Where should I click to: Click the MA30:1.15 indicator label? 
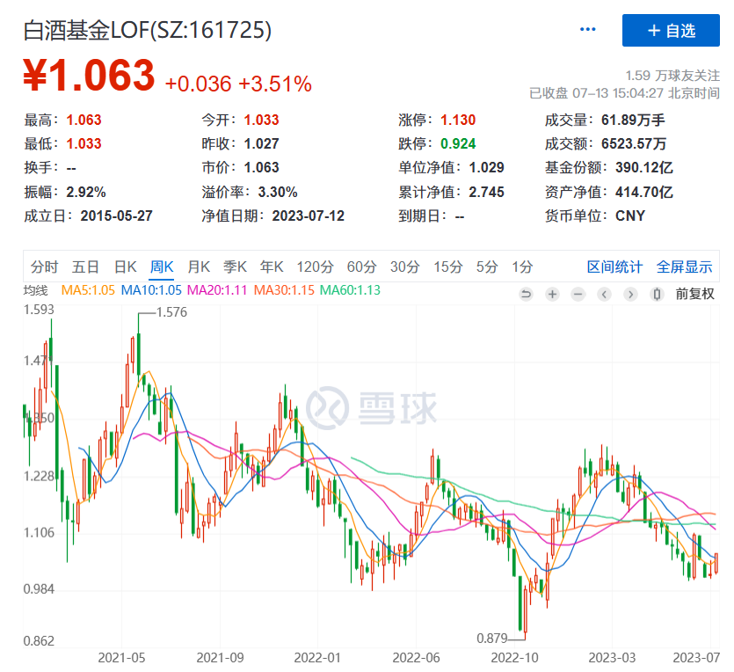(284, 290)
